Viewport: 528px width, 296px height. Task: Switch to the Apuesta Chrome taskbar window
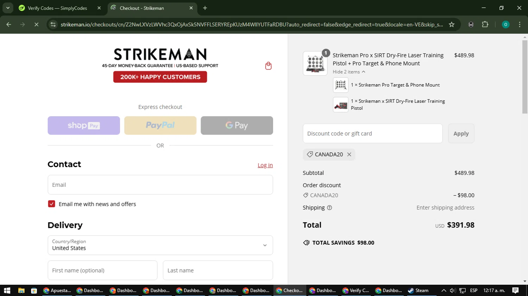[57, 290]
